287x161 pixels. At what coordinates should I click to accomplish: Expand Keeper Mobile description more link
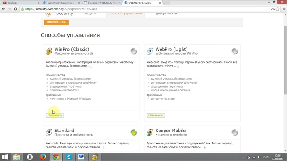[205, 147]
